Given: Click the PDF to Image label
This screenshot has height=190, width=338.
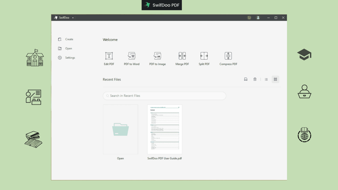Looking at the screenshot, I should point(157,64).
